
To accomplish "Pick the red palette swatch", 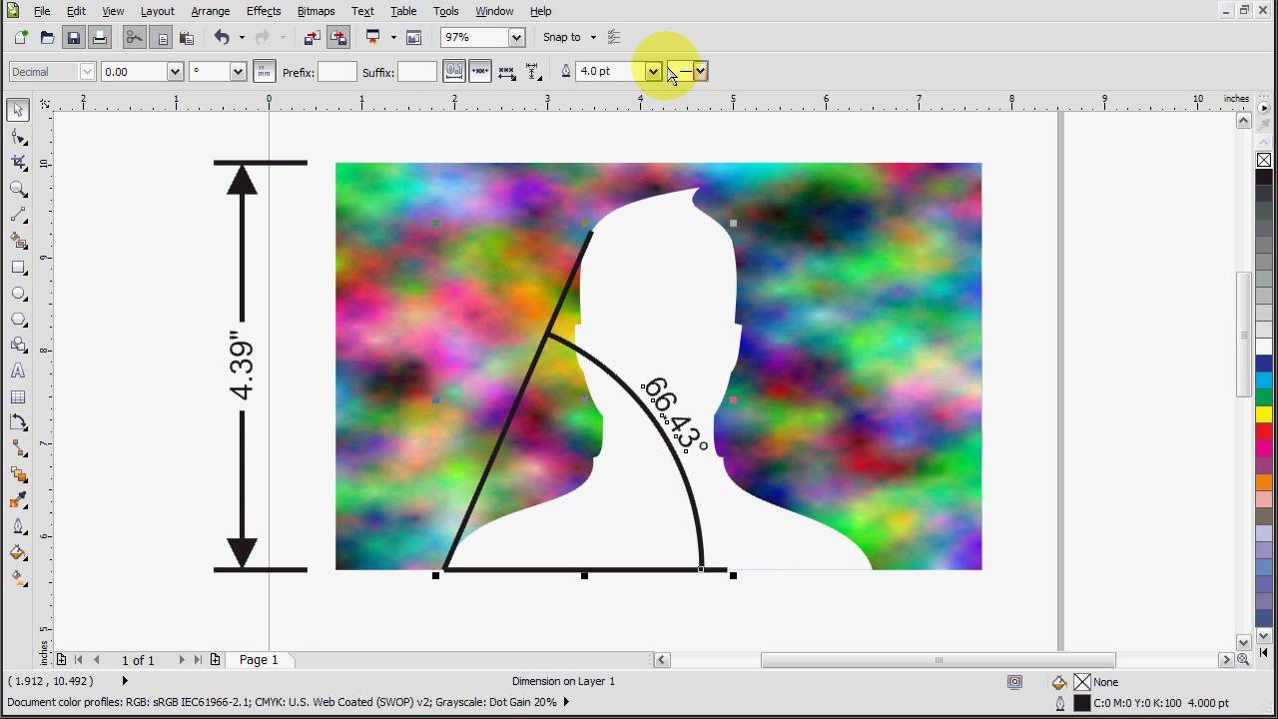I will [1264, 431].
